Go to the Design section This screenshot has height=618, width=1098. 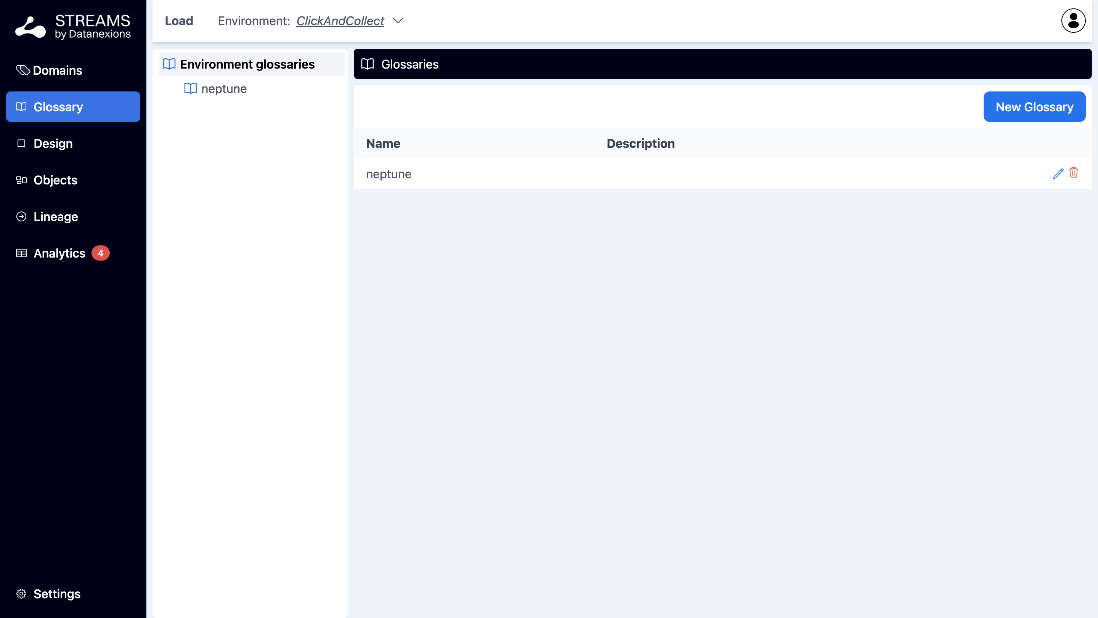(x=53, y=144)
